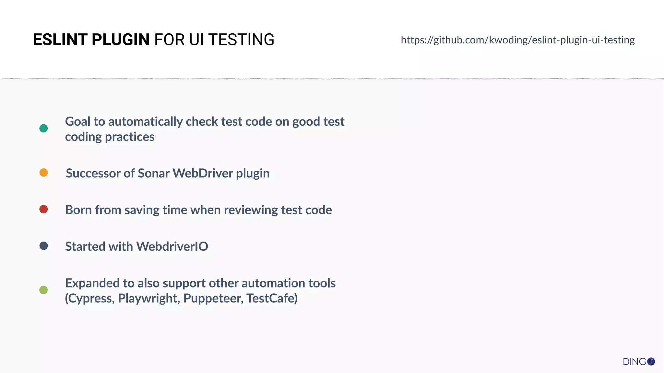The width and height of the screenshot is (664, 373).
Task: Click the word Cypress in parentheses
Action: 91,298
